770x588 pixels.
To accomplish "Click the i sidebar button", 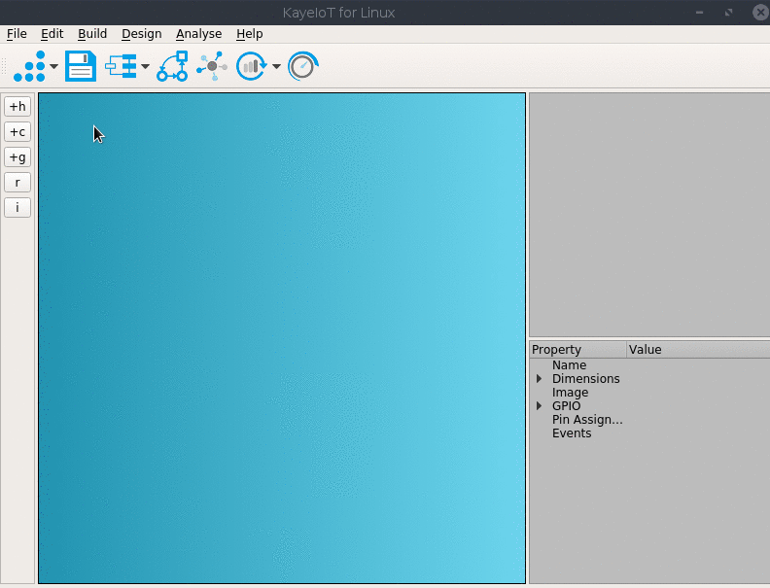I will 17,208.
